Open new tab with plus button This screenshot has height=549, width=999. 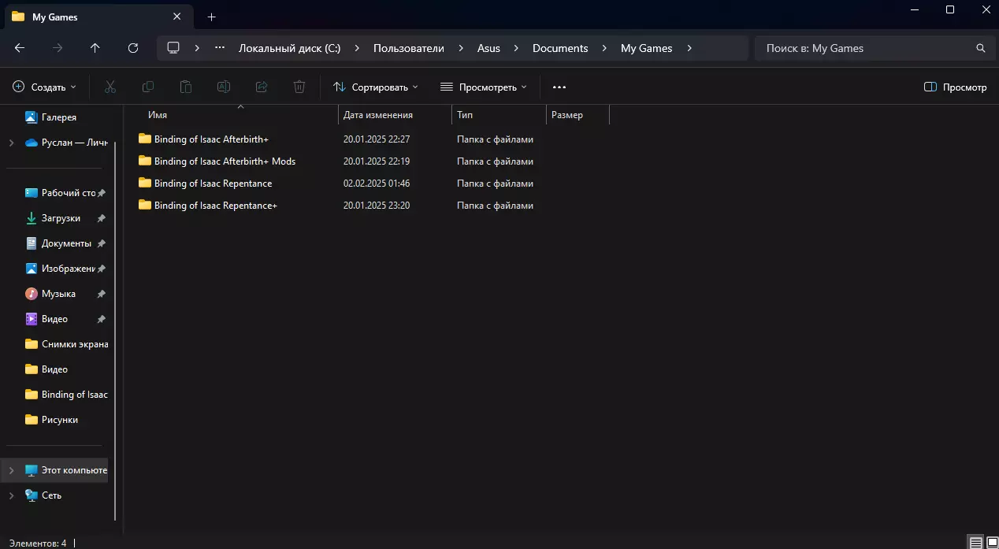[211, 17]
